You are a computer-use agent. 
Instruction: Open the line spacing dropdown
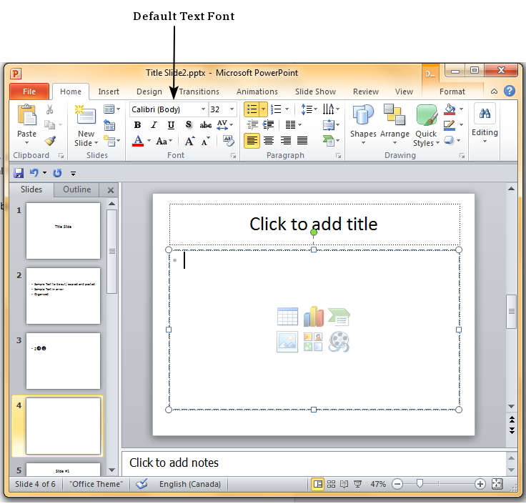[x=309, y=109]
